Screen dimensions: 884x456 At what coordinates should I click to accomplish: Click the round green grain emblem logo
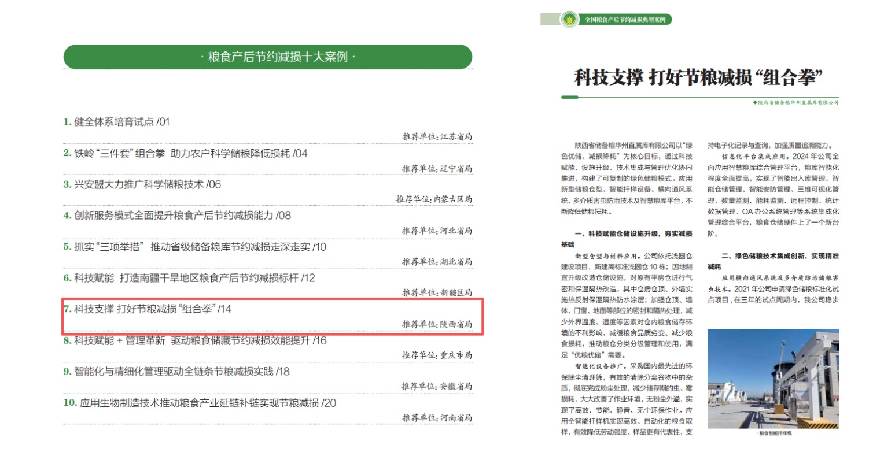[569, 20]
